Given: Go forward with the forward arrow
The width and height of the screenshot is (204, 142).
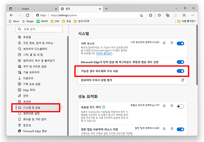Looking at the screenshot, I should click(x=19, y=15).
